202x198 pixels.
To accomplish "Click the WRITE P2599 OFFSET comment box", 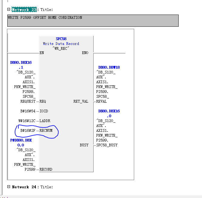I will click(93, 20).
